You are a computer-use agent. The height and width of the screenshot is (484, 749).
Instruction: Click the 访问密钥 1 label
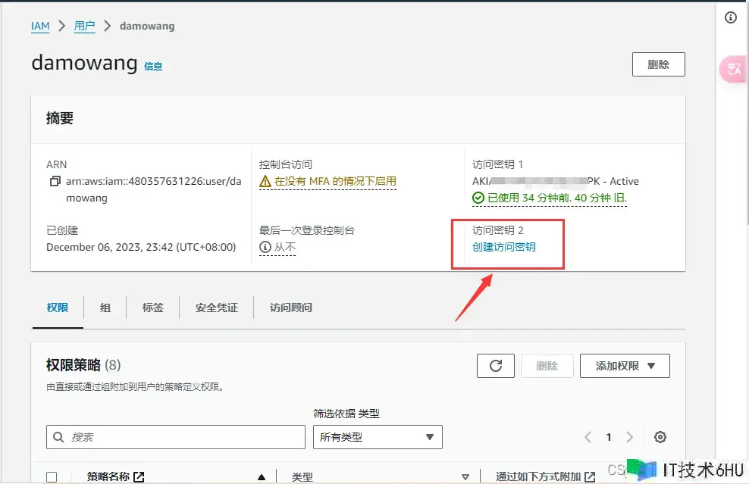click(x=498, y=164)
